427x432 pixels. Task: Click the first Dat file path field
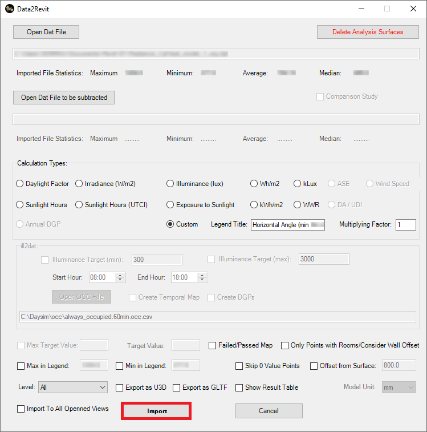point(216,54)
